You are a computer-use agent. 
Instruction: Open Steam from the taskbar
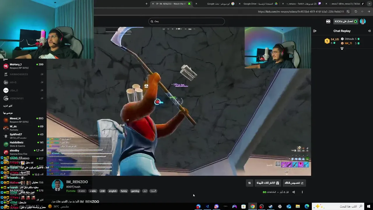point(271,206)
